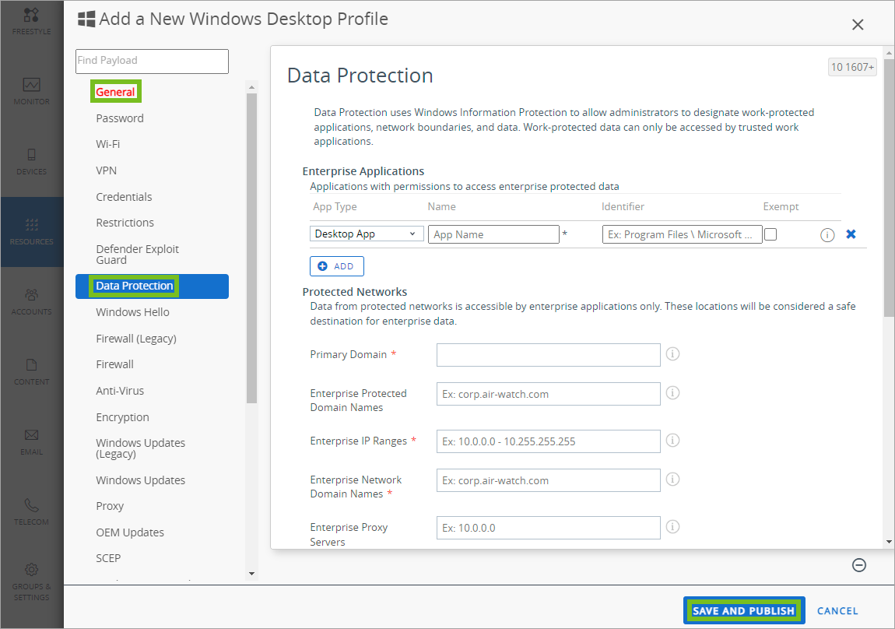Click the Enterprise Proxy Servers field
The width and height of the screenshot is (895, 629).
549,528
